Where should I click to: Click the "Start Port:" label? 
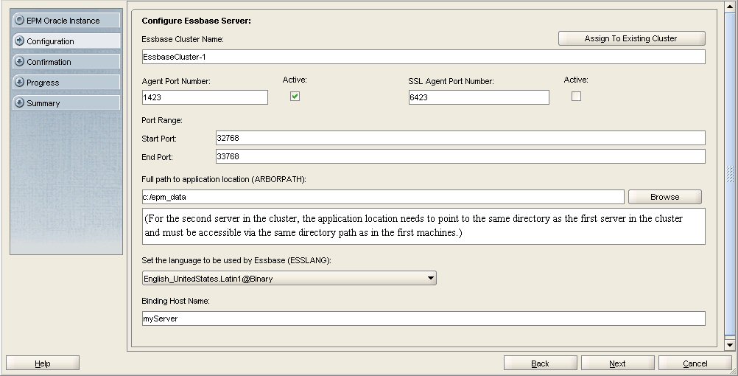click(159, 139)
